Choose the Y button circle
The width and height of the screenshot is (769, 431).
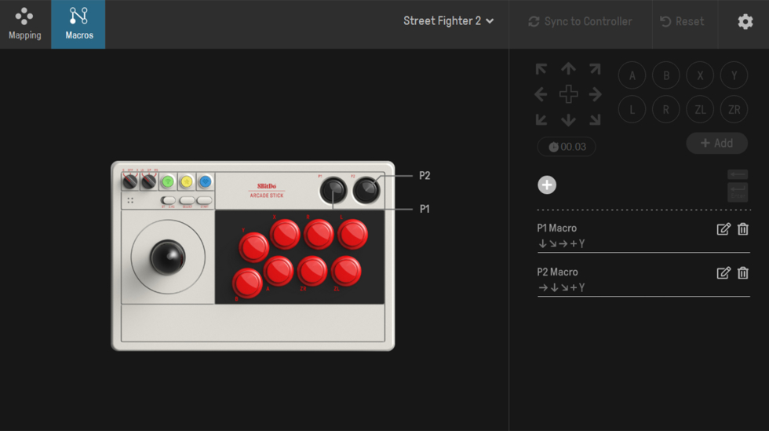(x=734, y=75)
